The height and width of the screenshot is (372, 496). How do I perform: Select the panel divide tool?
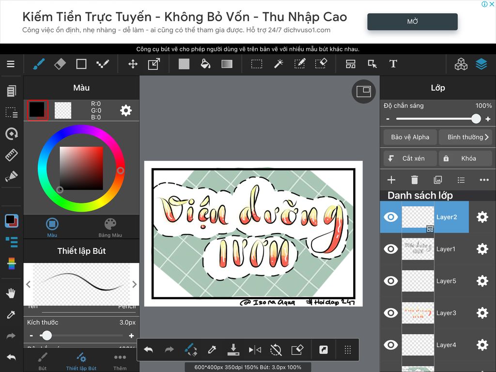tap(351, 64)
